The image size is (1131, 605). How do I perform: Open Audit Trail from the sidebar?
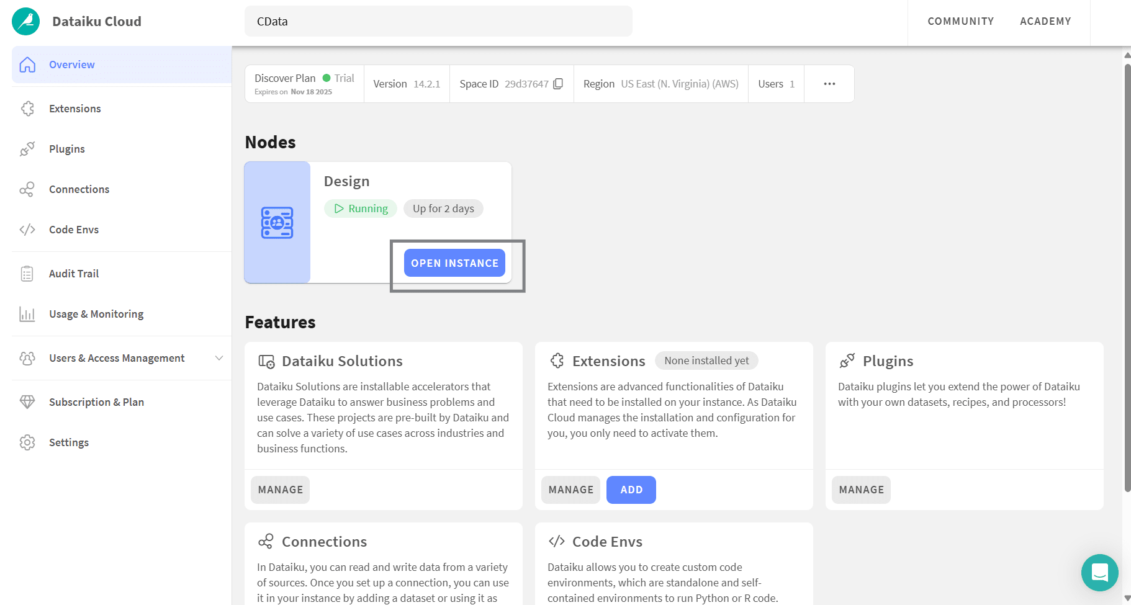[x=73, y=274]
